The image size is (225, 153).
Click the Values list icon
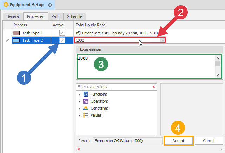point(86,115)
